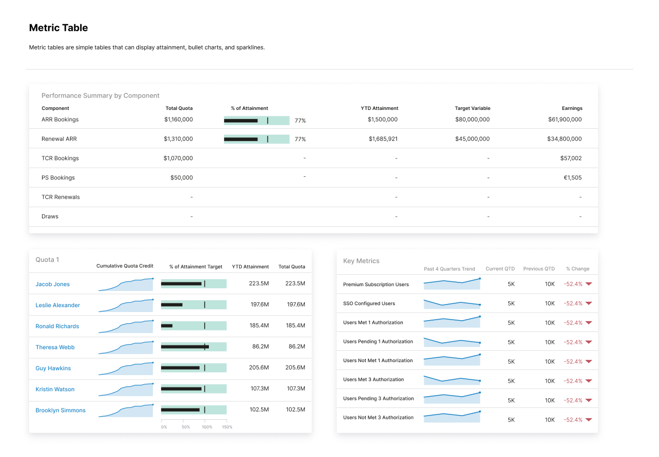Click the Earnings column header
Screen dimensions: 659x457
[572, 108]
